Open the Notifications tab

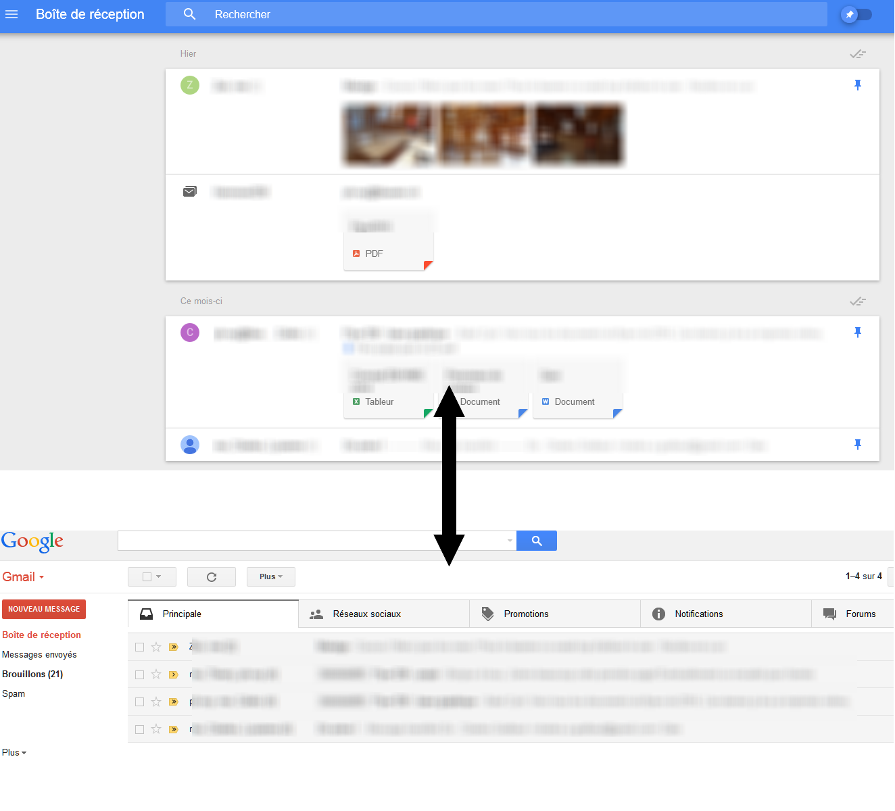point(726,614)
